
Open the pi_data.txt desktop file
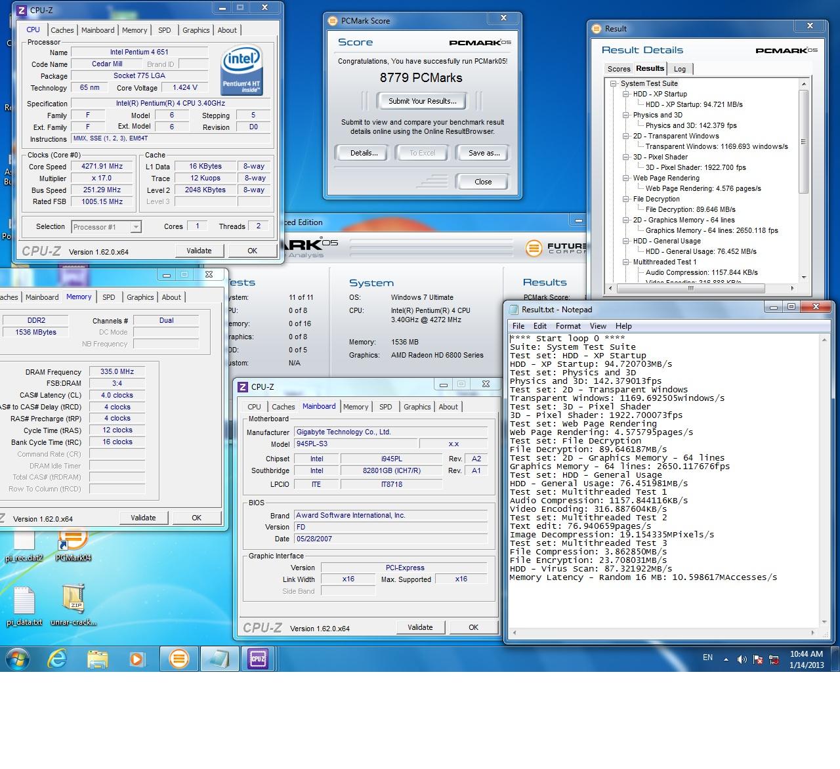pos(24,606)
